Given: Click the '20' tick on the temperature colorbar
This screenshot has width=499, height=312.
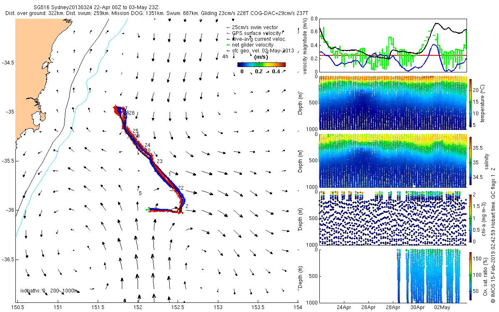Looking at the screenshot, I should click(x=477, y=90).
